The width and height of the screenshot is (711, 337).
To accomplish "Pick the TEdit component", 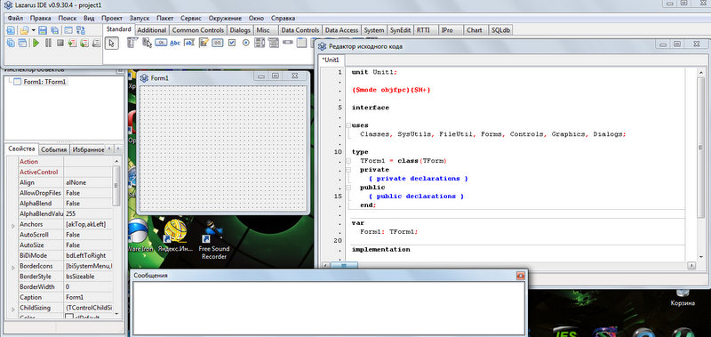I will [x=189, y=43].
